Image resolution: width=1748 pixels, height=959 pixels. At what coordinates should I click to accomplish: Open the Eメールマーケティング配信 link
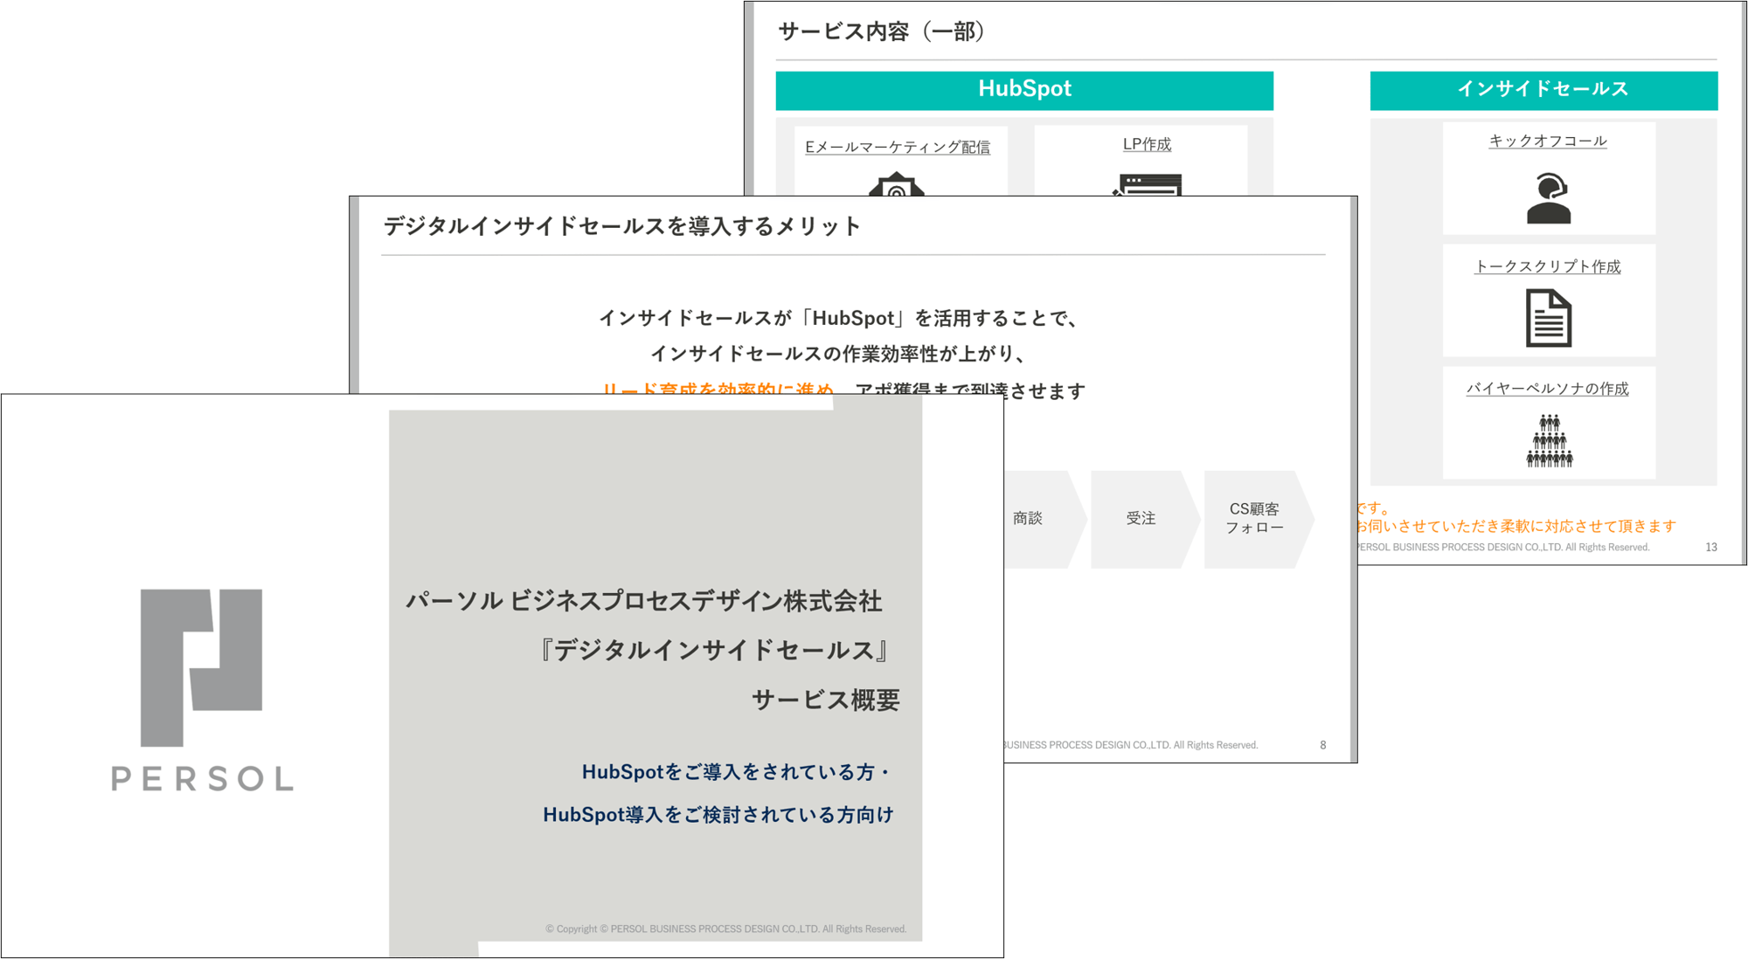pos(897,148)
